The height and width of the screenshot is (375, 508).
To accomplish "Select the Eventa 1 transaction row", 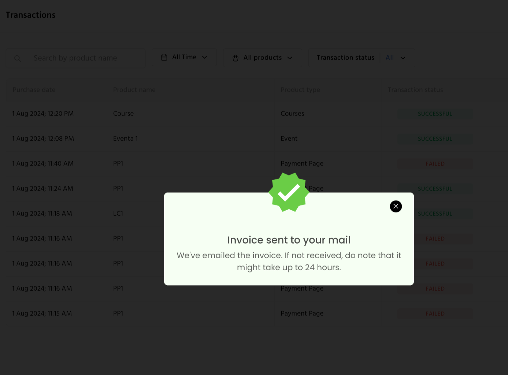I will [x=248, y=139].
